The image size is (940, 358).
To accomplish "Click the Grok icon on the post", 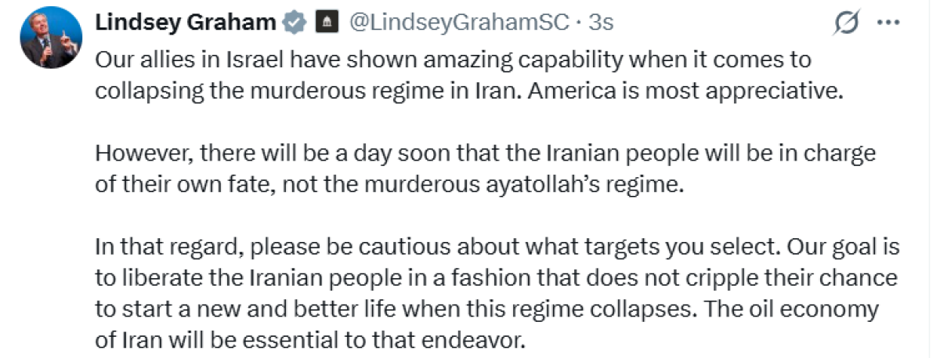I will [846, 24].
